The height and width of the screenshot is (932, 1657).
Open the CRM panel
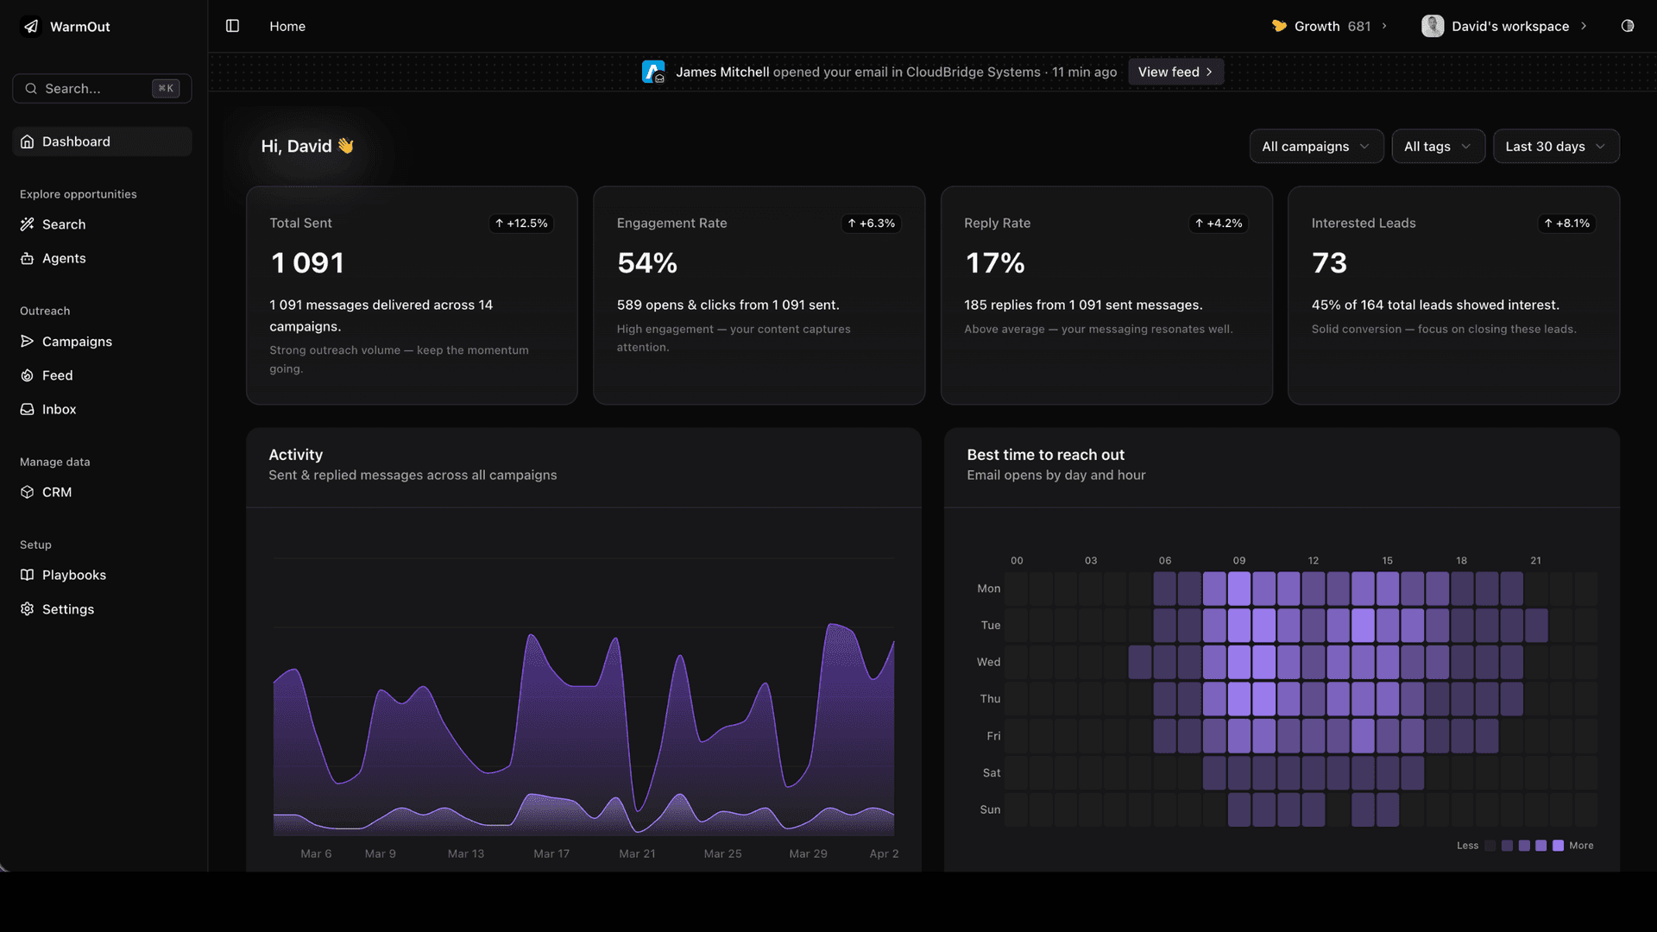(57, 492)
